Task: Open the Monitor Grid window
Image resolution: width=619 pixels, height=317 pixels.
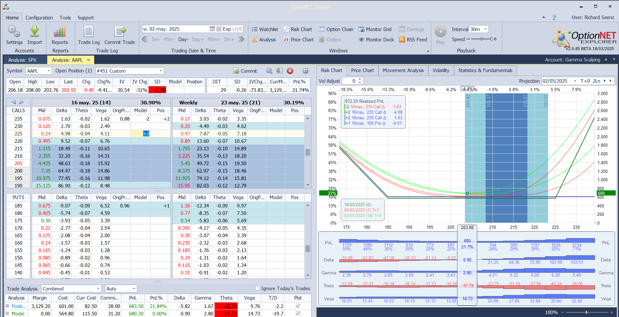Action: point(375,29)
